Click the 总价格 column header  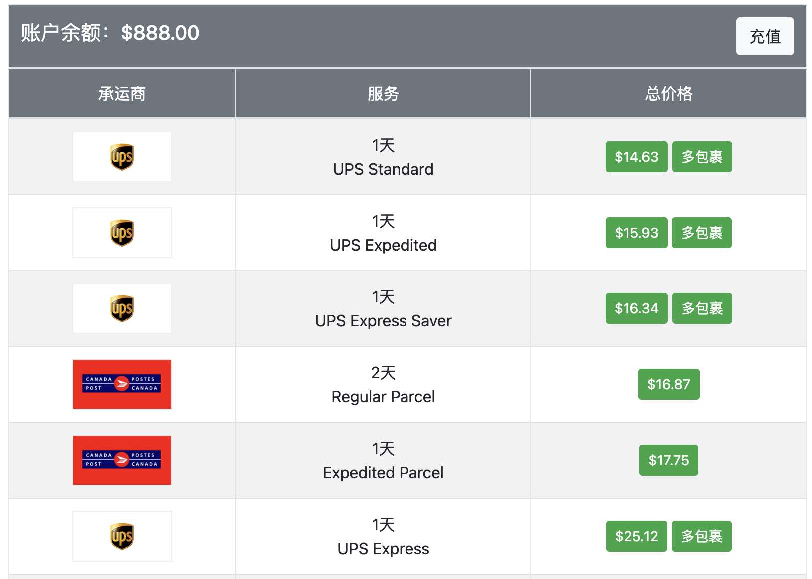click(669, 93)
